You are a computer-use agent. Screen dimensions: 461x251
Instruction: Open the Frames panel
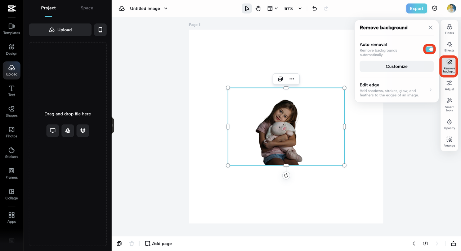[12, 173]
